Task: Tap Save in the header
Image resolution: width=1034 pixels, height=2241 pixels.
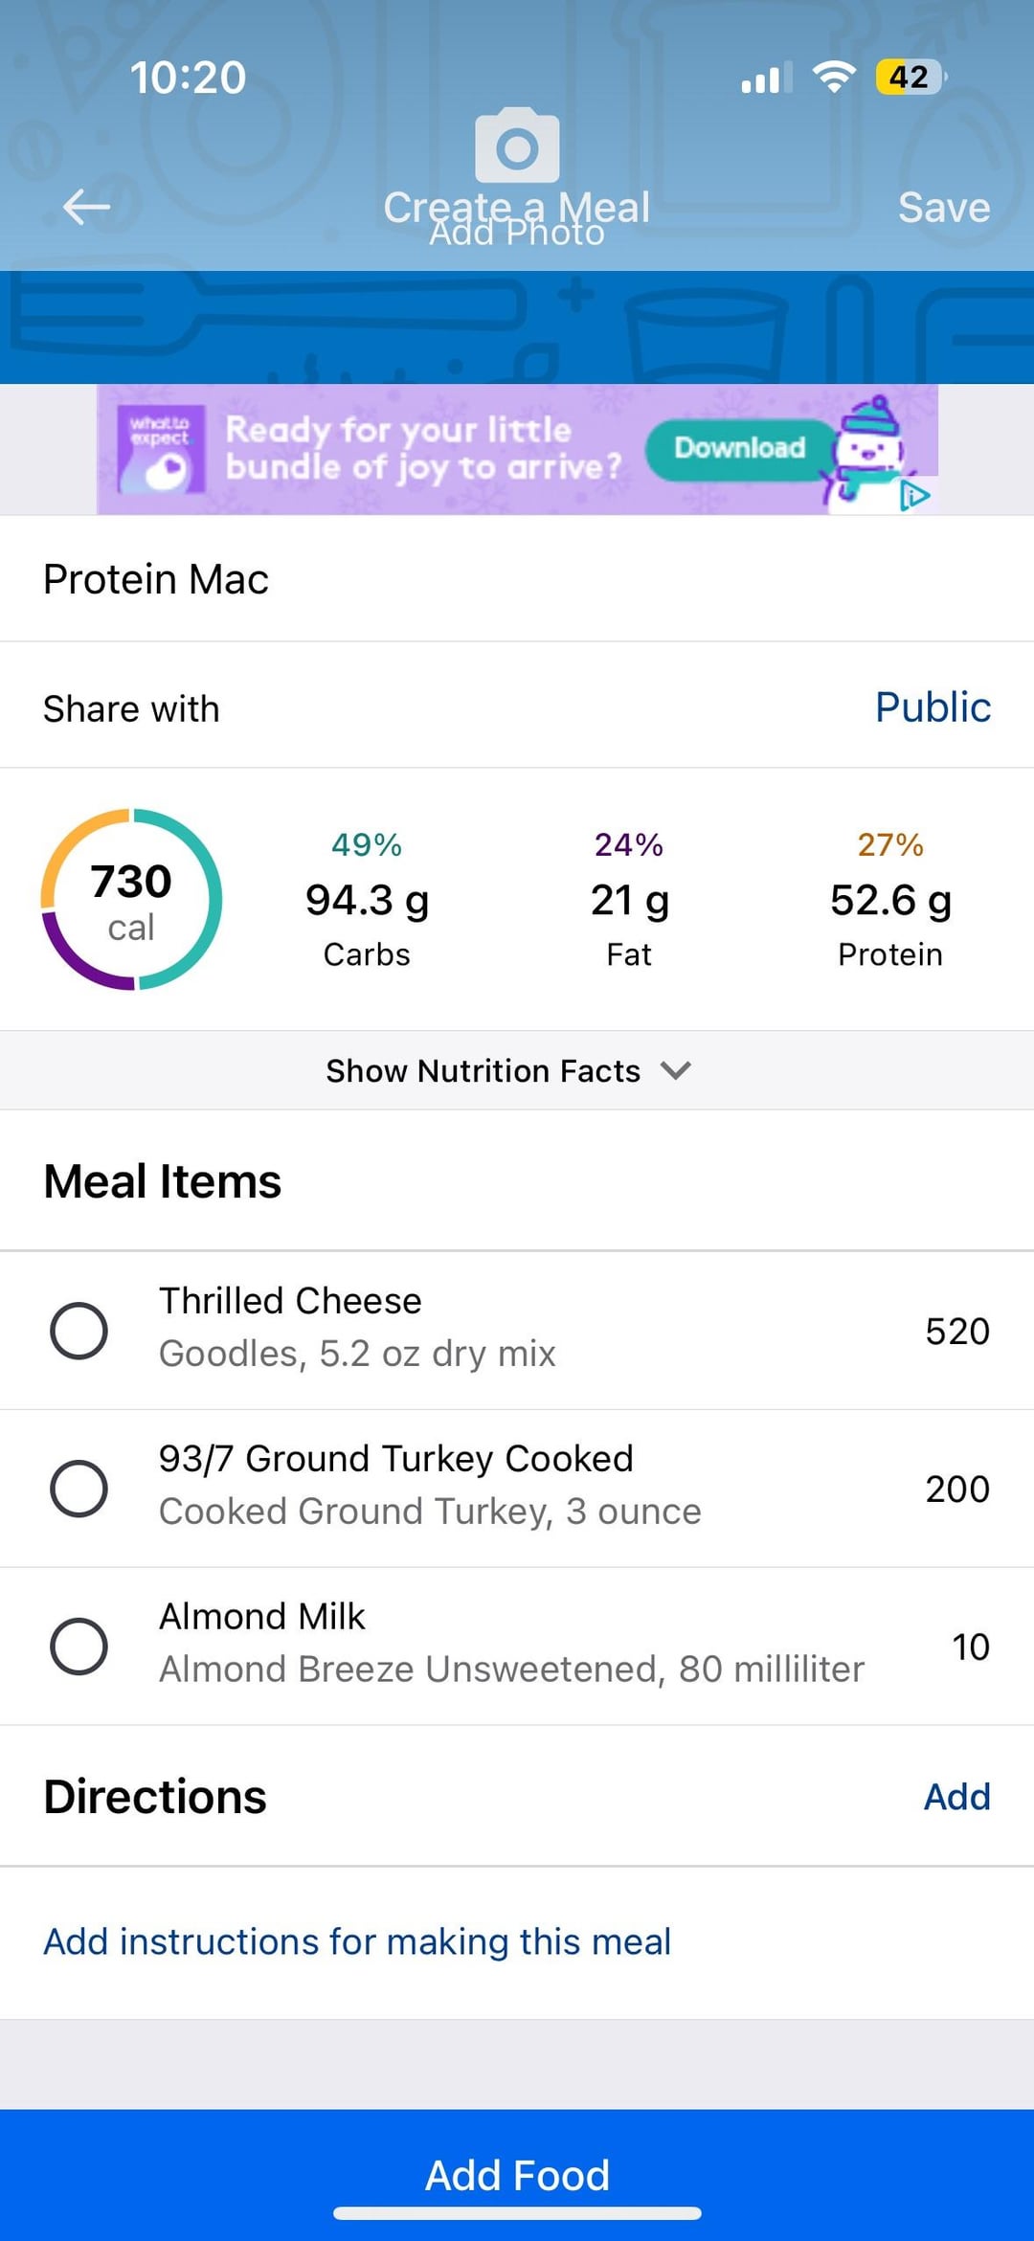Action: coord(943,207)
